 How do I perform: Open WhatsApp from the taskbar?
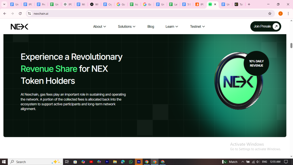(131, 162)
